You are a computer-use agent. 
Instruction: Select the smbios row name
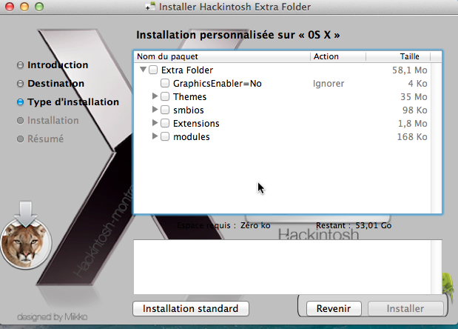click(x=189, y=110)
